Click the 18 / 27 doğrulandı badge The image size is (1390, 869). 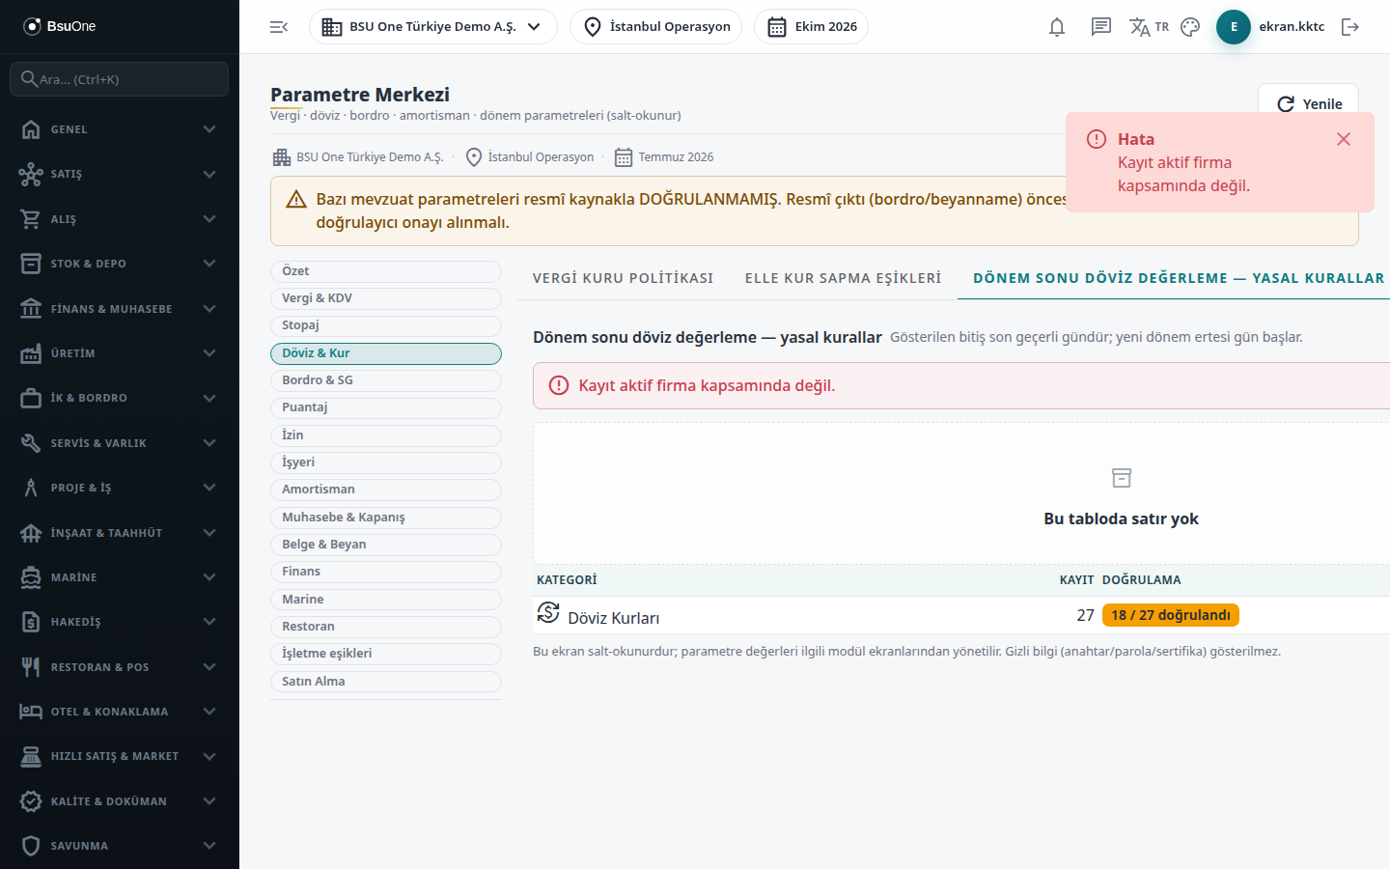1170,615
